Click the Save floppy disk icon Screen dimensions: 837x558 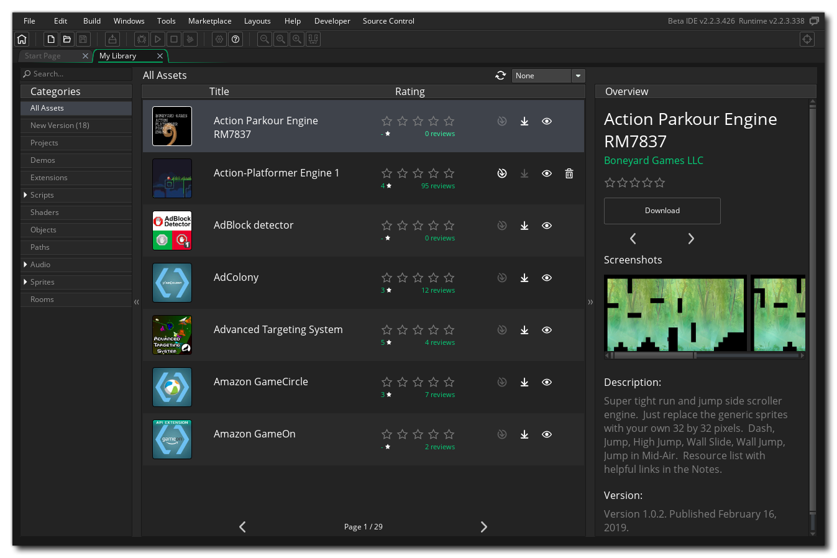coord(83,39)
